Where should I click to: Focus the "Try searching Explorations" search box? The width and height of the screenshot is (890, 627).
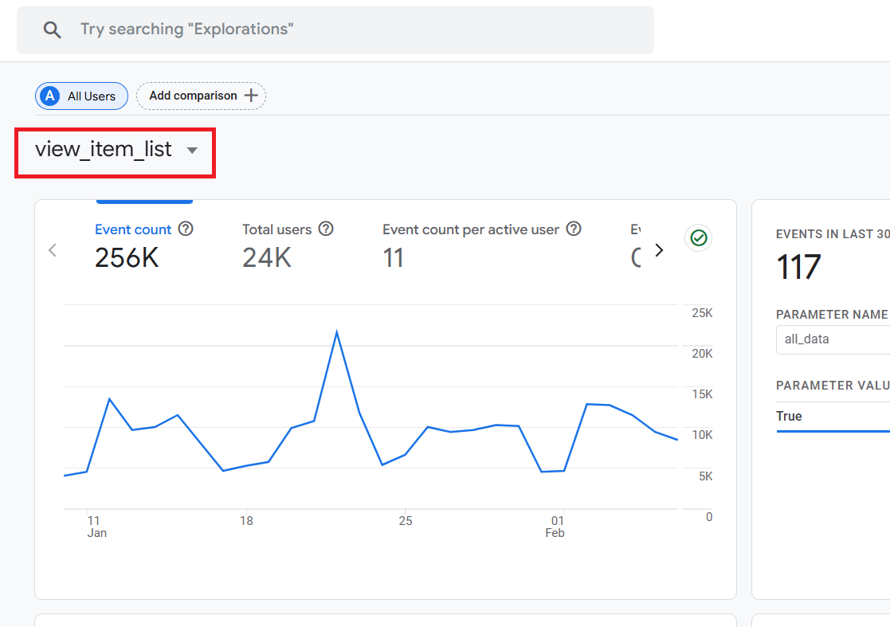click(x=351, y=30)
